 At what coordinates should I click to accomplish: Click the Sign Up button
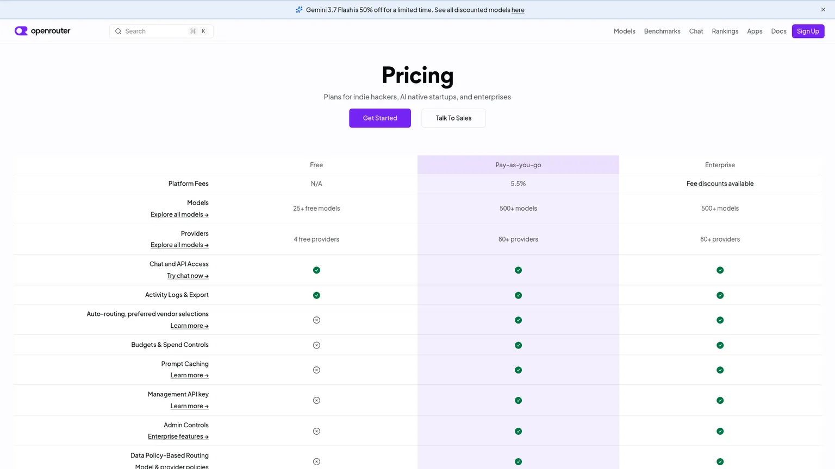[x=808, y=31]
